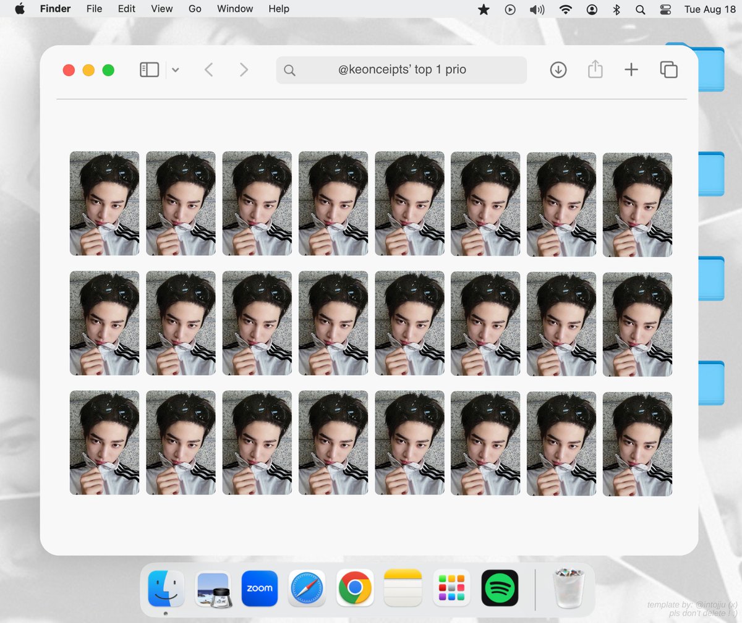The height and width of the screenshot is (623, 742).
Task: Open Notes from the Dock
Action: point(403,588)
